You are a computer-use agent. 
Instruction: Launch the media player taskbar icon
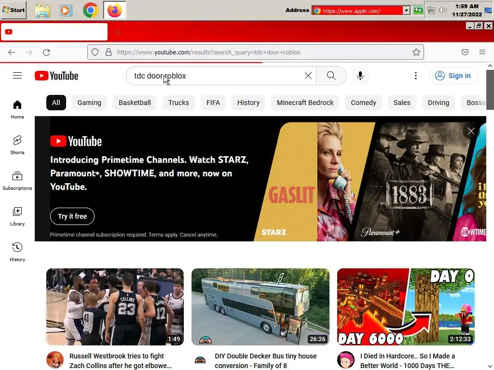coord(66,11)
